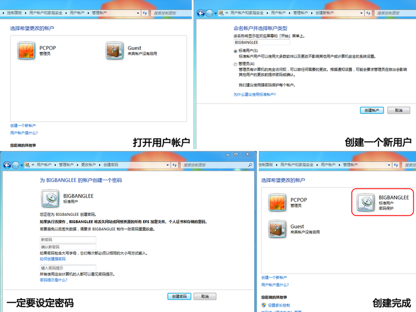416x312 pixels.
Task: Click back arrow in create-password window
Action: 7,165
